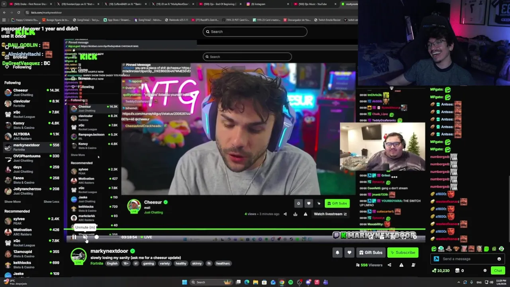This screenshot has height=287, width=510.
Task: Adjust the player volume slider knob
Action: tap(96, 237)
